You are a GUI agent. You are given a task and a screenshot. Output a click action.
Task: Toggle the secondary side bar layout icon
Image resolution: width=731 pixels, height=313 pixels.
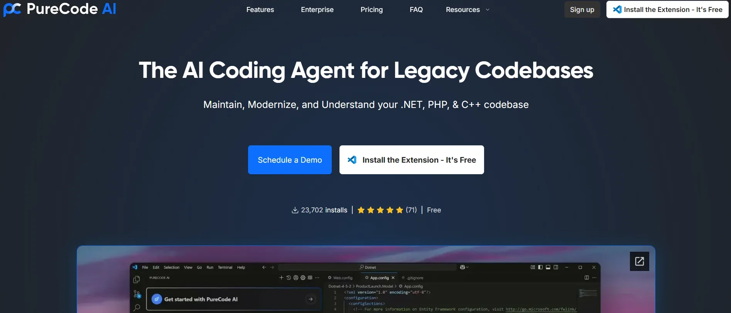556,267
